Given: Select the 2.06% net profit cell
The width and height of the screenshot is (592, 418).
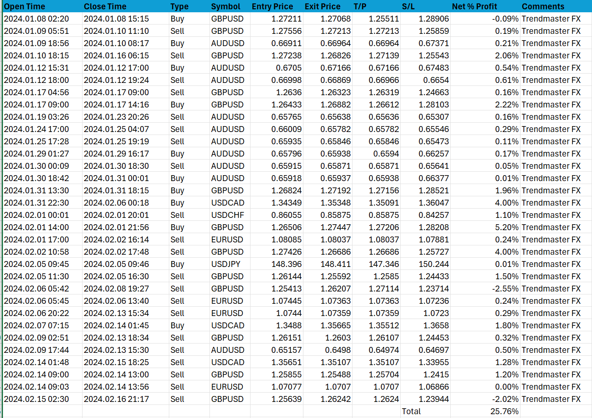Looking at the screenshot, I should coord(485,55).
